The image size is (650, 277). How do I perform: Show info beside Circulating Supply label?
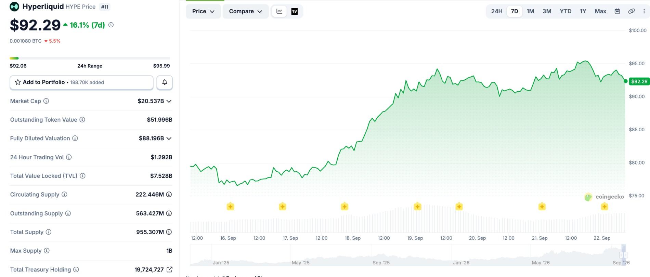tap(64, 195)
